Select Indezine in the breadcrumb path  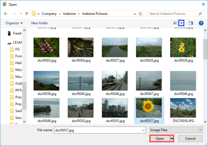point(69,14)
